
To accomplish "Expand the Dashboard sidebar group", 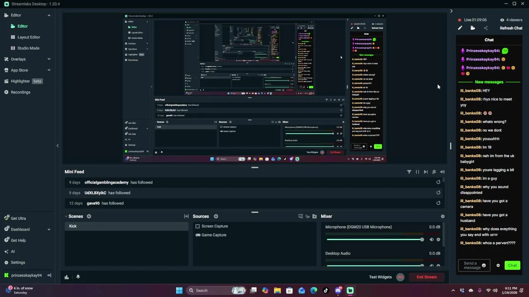I will point(49,229).
